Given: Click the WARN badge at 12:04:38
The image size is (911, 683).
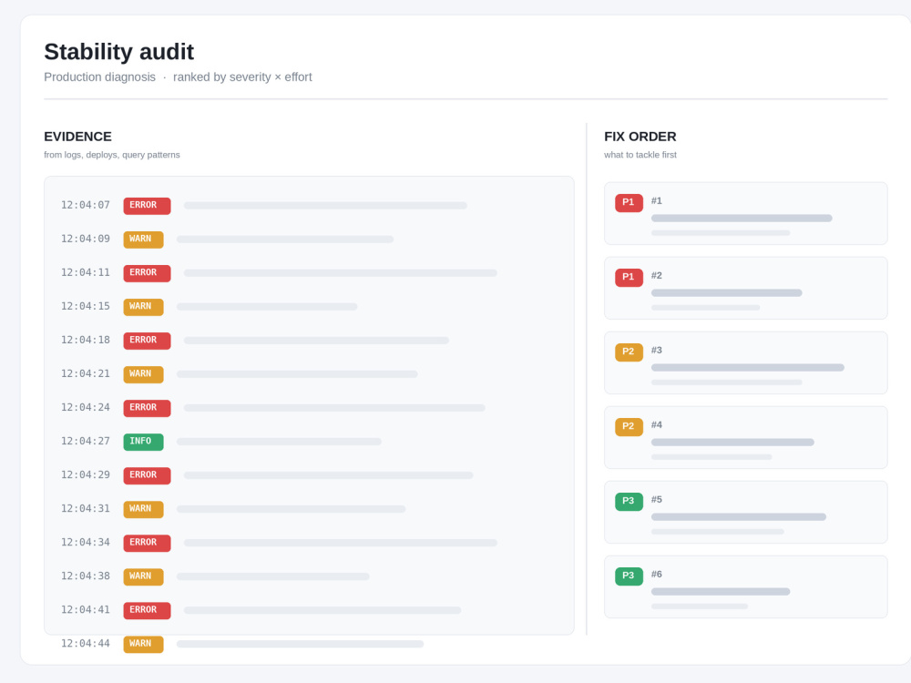Looking at the screenshot, I should tap(143, 576).
